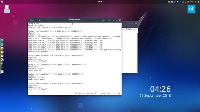Create a new document tab icon

(40, 20)
